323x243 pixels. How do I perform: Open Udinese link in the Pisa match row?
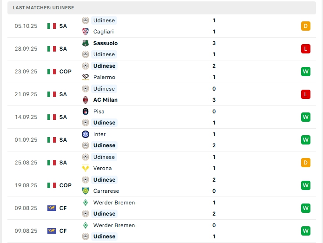click(x=104, y=123)
